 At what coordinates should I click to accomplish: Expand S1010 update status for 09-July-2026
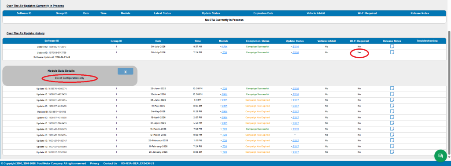tap(292, 47)
